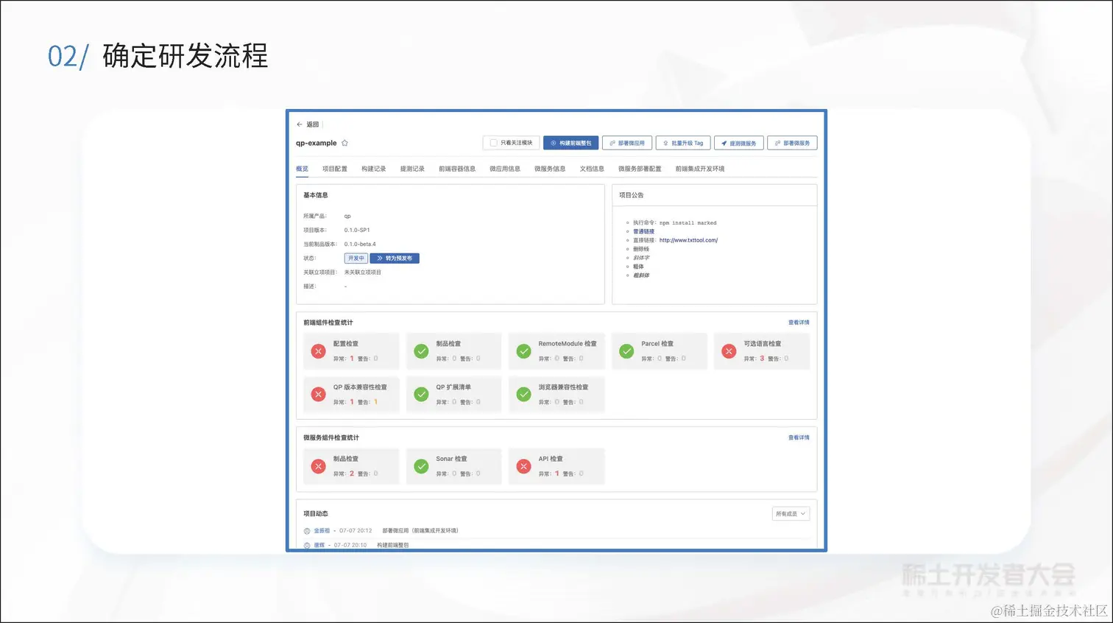Click the 返回 back link

pos(313,124)
